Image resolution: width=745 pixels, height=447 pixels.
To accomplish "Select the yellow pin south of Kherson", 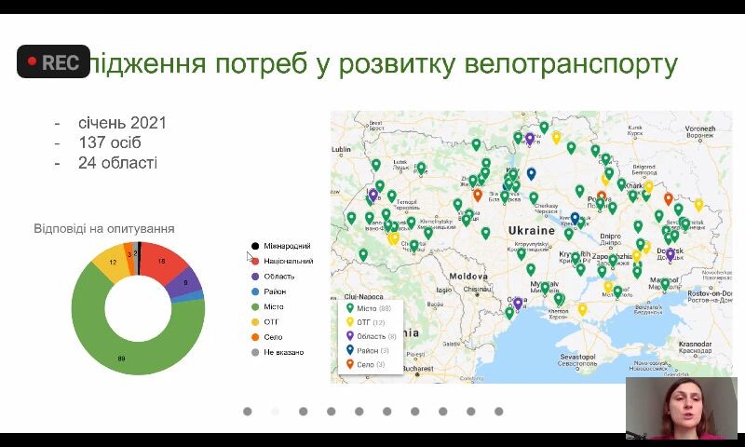I will [x=583, y=310].
